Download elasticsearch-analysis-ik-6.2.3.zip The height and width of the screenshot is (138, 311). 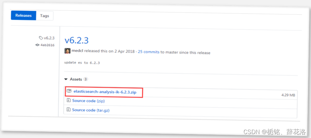coord(105,92)
